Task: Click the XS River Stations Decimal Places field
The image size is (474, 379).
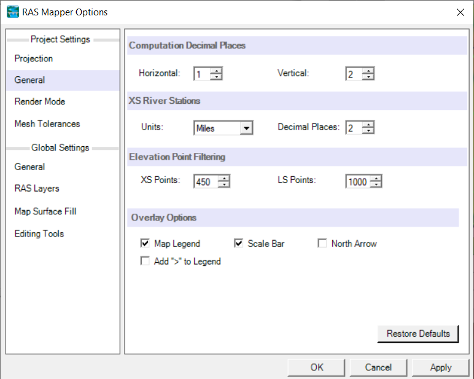Action: [354, 128]
